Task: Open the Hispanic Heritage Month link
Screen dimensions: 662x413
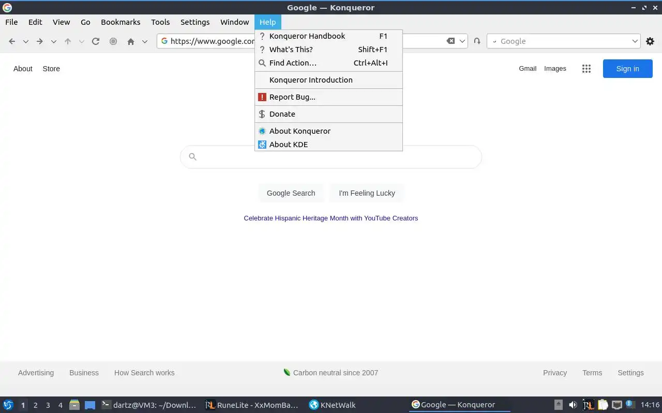Action: (x=331, y=218)
